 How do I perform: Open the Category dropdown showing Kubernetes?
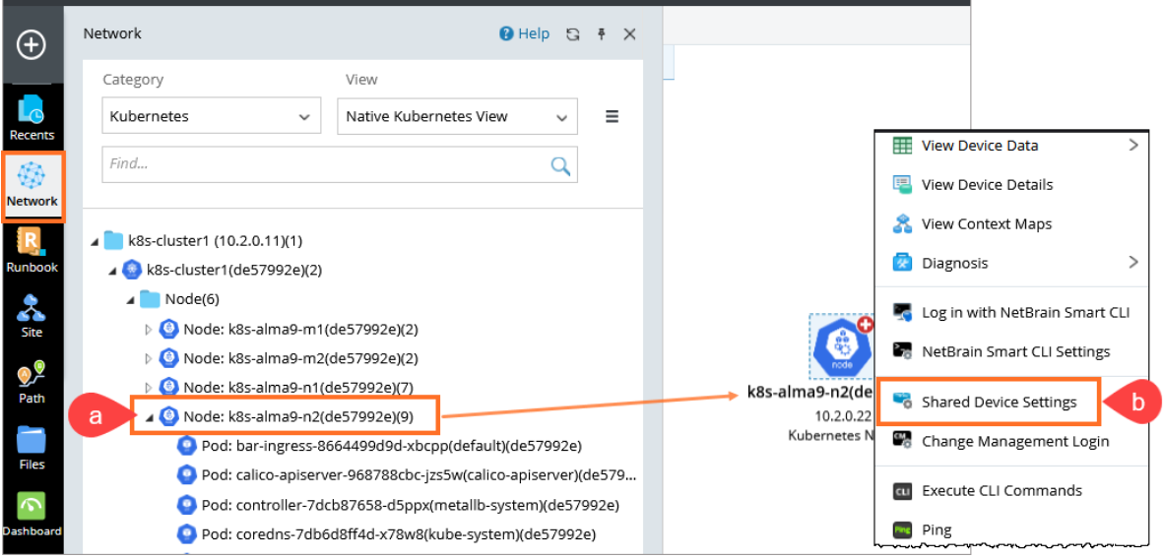pyautogui.click(x=212, y=116)
